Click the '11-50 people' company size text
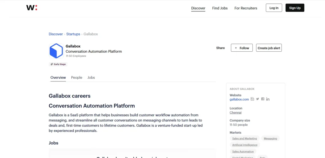The width and height of the screenshot is (325, 158). tap(239, 125)
